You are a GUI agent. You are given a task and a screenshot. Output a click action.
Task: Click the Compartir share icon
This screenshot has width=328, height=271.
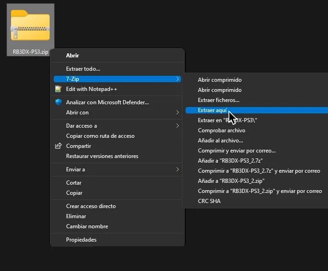pyautogui.click(x=58, y=146)
